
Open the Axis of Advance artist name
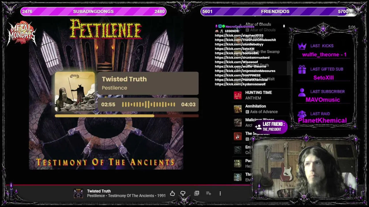[264, 112]
